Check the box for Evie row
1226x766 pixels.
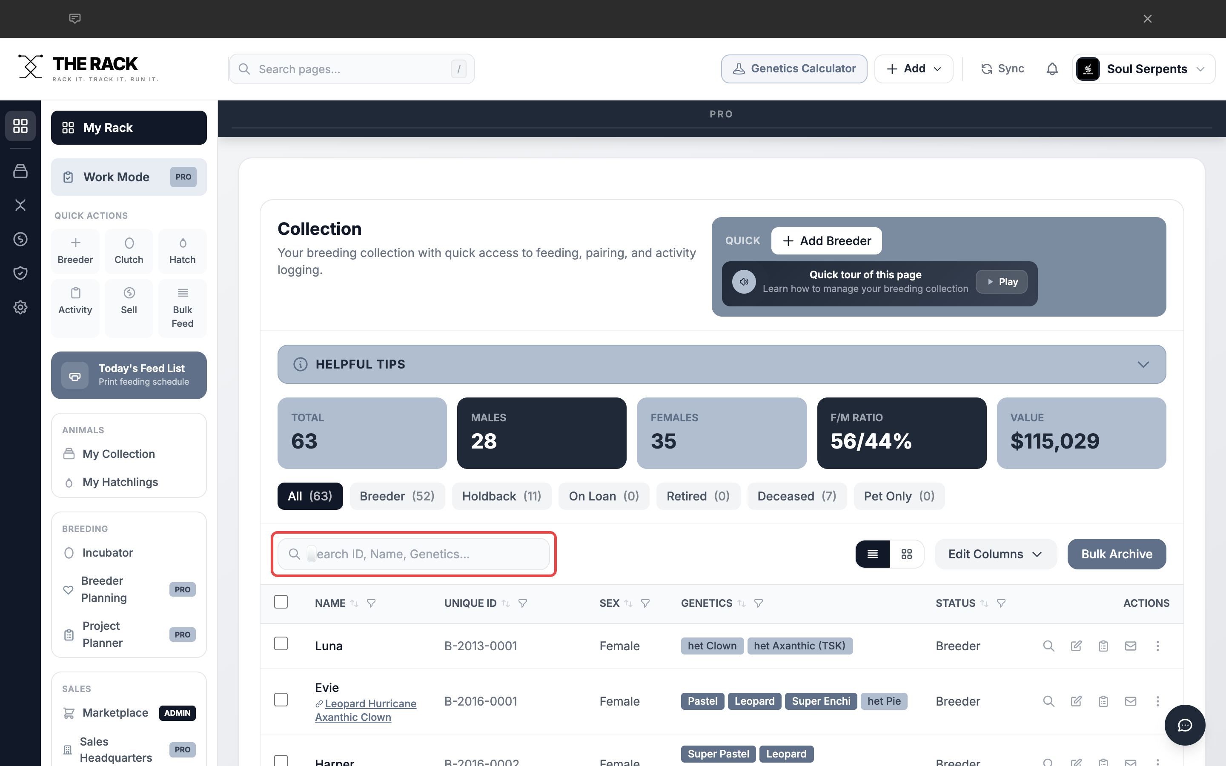281,700
